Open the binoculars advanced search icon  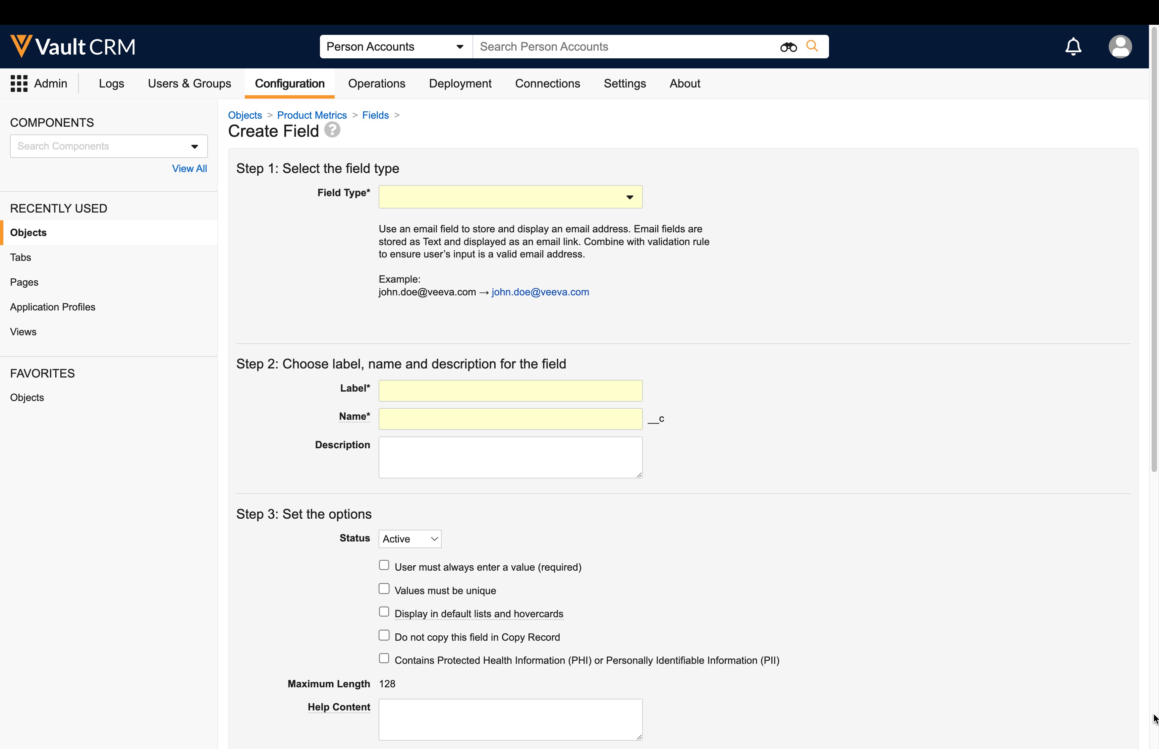pos(788,47)
